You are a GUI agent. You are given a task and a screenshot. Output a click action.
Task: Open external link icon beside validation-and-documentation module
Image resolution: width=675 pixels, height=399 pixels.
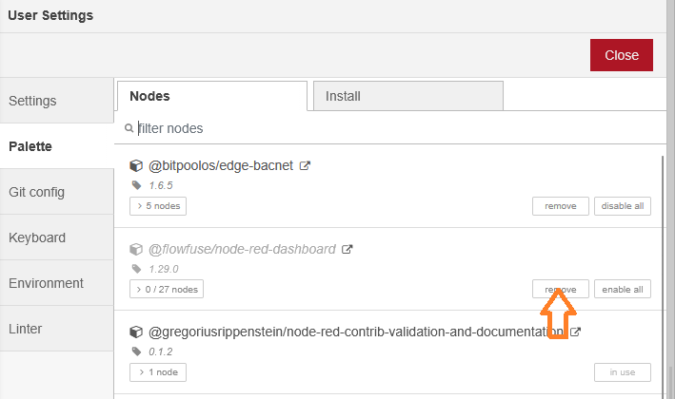[x=575, y=332]
